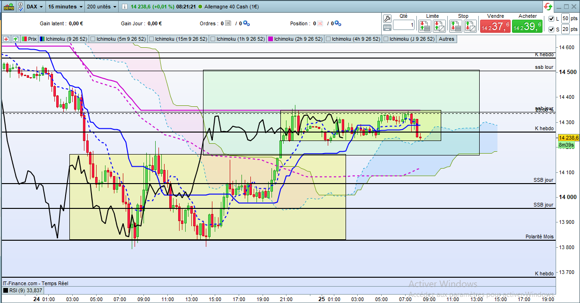Click the green up arrow indicator icon
The image size is (580, 303).
[x=15, y=39]
